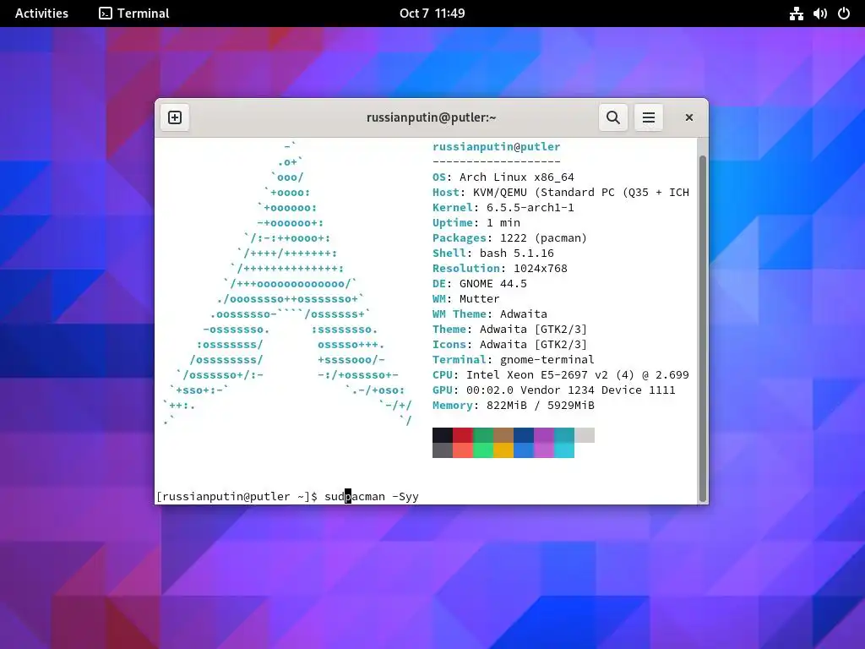The height and width of the screenshot is (649, 865).
Task: Click the terminal vertical scrollbar
Action: [703, 329]
